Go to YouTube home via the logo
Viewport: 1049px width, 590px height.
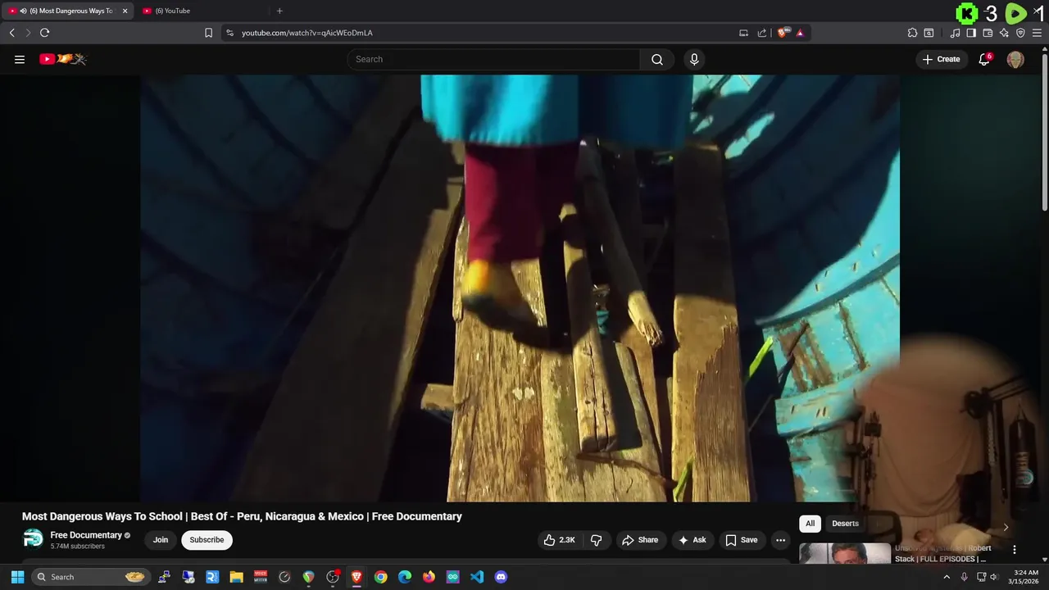[63, 59]
